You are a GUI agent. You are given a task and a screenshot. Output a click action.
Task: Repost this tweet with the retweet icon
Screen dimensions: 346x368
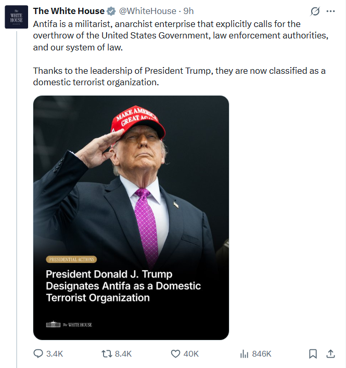click(107, 353)
